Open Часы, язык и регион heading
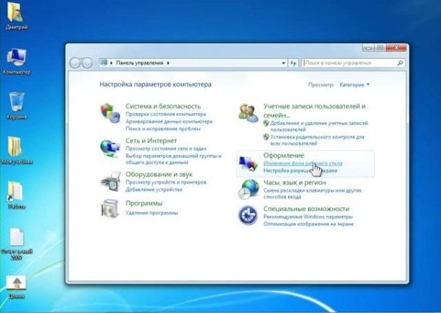The height and width of the screenshot is (313, 441). click(x=295, y=182)
